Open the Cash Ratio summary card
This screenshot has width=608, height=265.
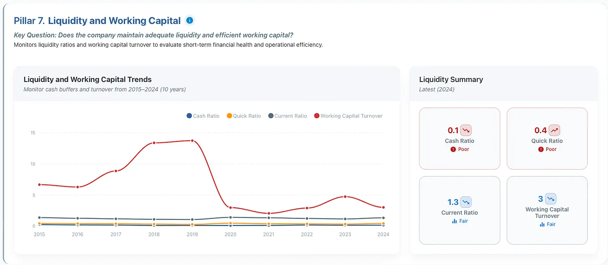point(459,138)
